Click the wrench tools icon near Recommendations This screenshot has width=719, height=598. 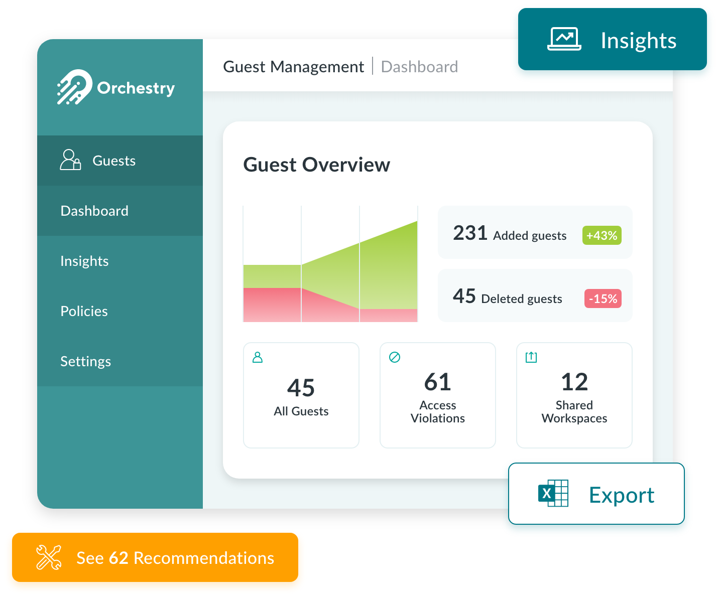49,558
